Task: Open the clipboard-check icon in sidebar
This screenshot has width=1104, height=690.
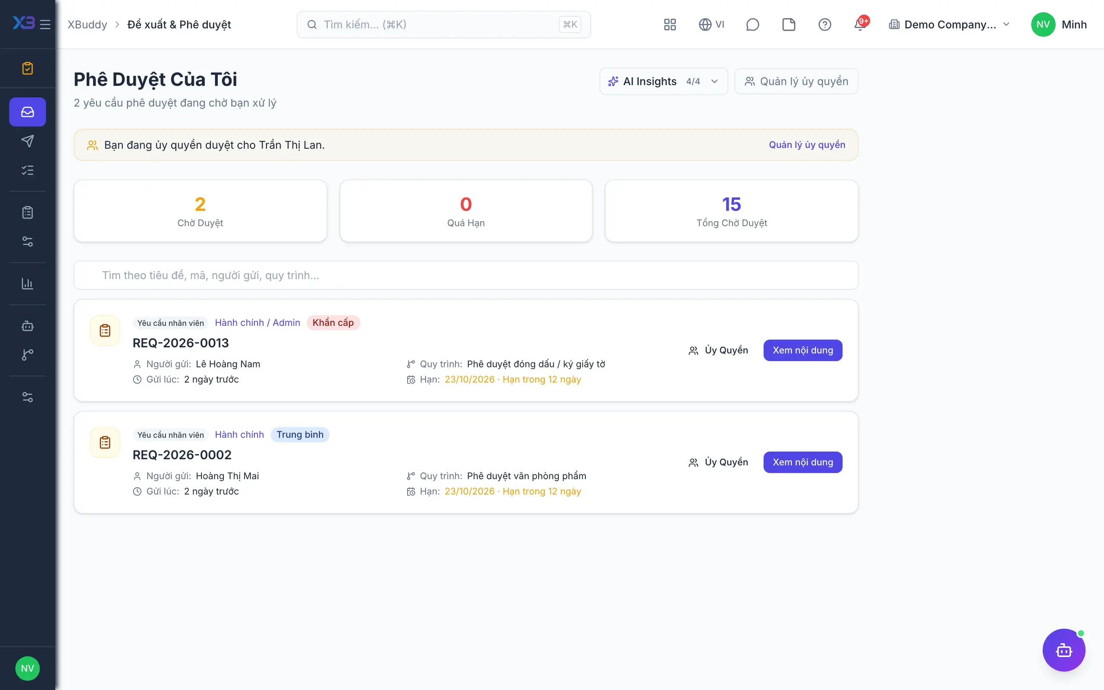Action: point(27,68)
